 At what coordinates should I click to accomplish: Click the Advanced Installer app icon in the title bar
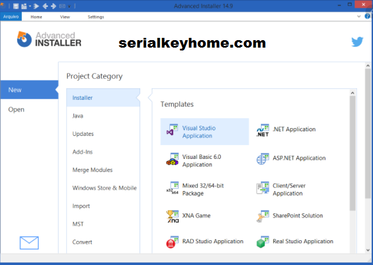[3, 5]
